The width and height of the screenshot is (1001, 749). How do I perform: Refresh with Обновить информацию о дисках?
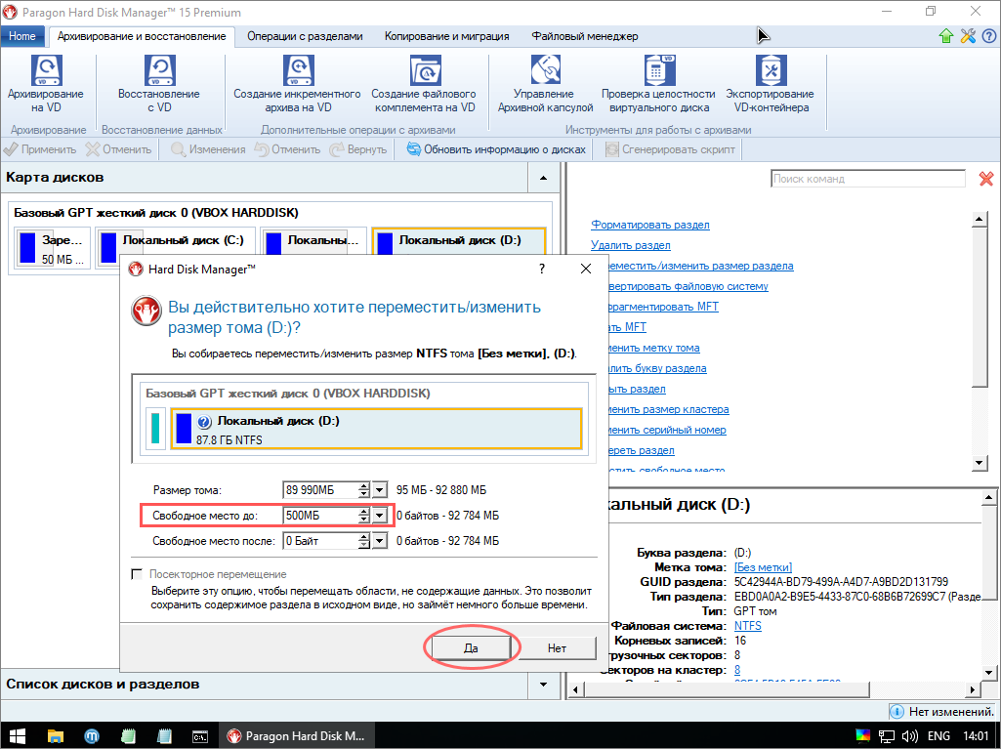[496, 149]
